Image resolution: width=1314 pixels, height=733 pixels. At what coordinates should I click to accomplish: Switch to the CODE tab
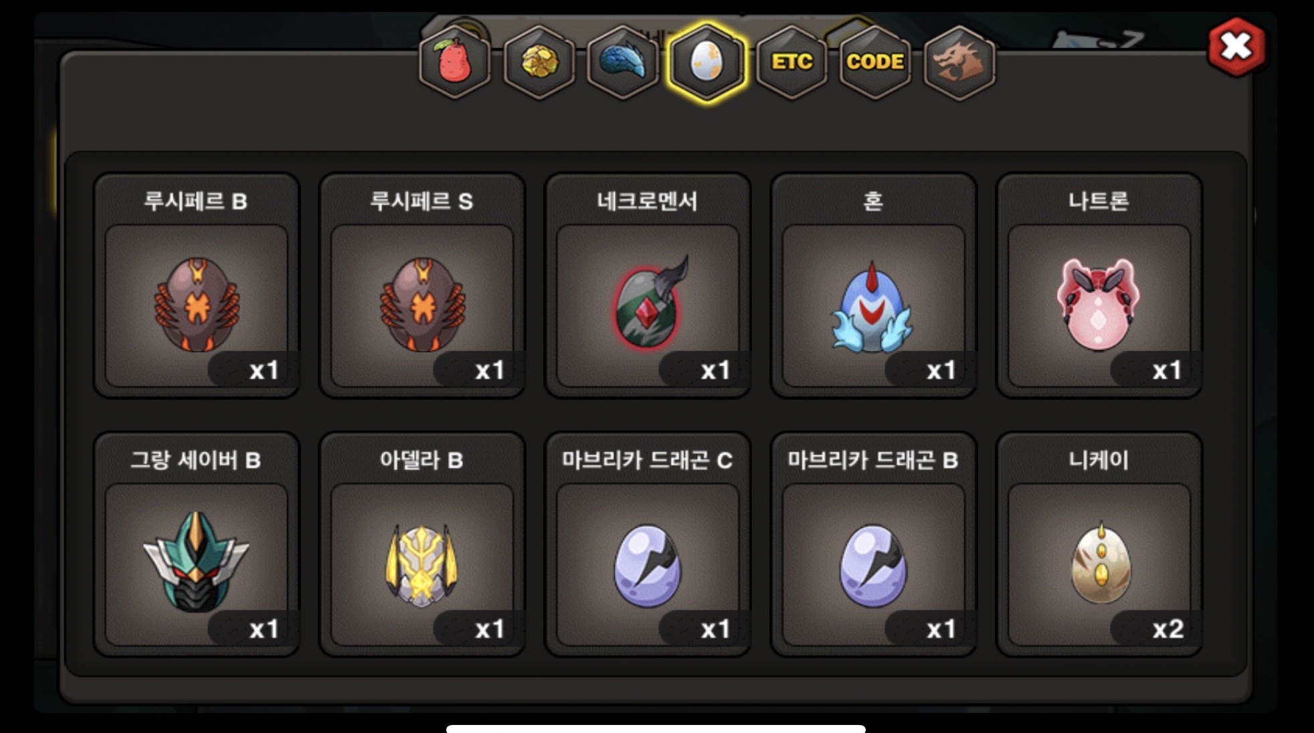pyautogui.click(x=875, y=62)
